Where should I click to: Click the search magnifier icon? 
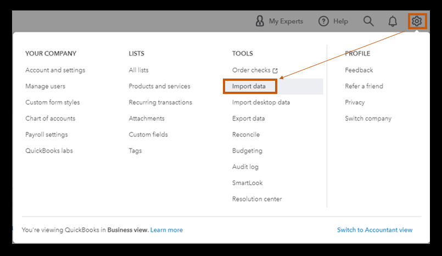pyautogui.click(x=368, y=21)
